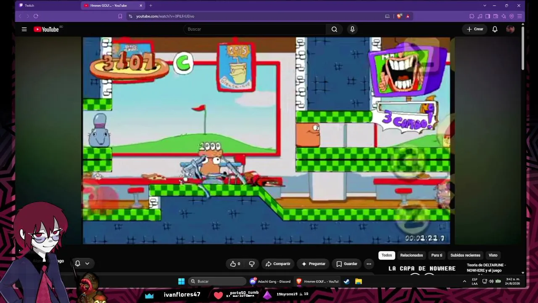The image size is (538, 303).
Task: Open the LA CAPA DE NOWHERE video thumbnail
Action: pos(422,269)
